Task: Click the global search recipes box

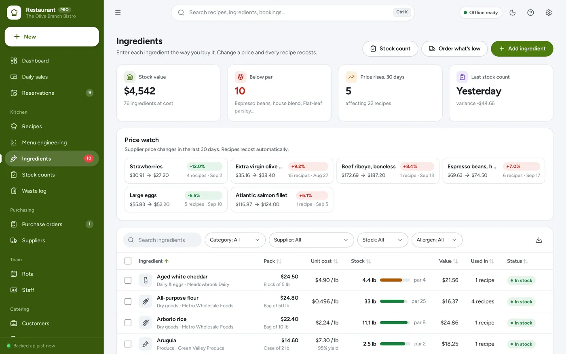Action: pyautogui.click(x=293, y=13)
